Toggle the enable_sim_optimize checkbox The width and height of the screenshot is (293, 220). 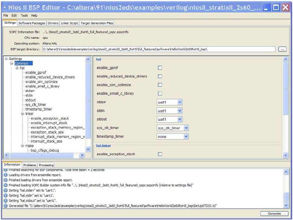(160, 85)
